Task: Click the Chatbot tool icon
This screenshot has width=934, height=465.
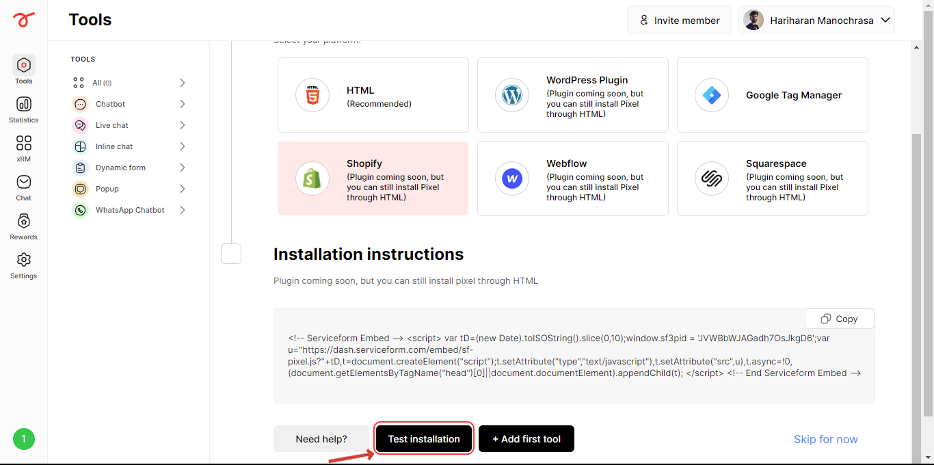Action: click(x=81, y=104)
